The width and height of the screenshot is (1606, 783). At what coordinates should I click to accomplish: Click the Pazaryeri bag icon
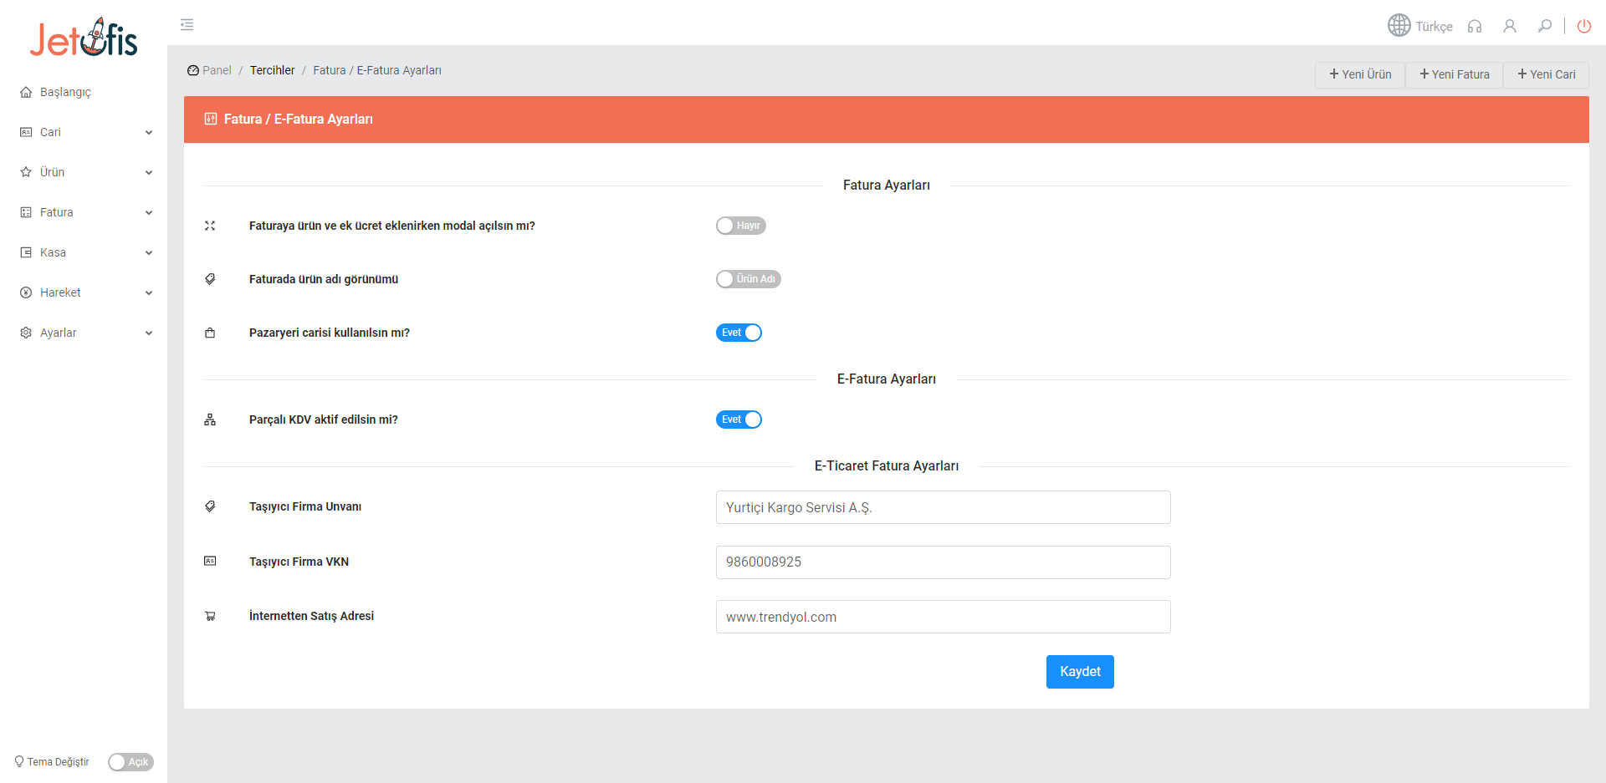[210, 333]
